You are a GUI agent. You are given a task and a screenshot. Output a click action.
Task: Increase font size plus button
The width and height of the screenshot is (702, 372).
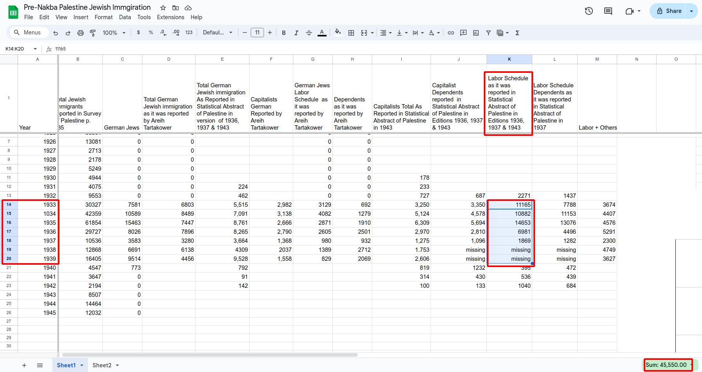[x=269, y=33]
